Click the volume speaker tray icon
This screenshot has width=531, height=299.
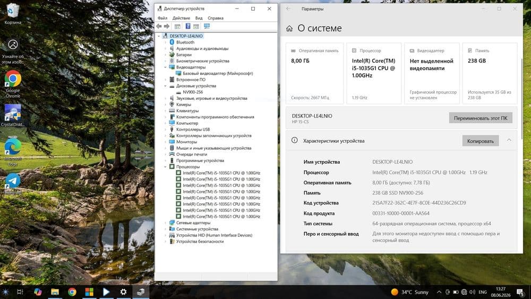tap(473, 292)
